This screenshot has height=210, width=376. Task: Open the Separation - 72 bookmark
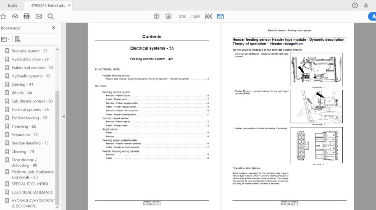[24, 135]
